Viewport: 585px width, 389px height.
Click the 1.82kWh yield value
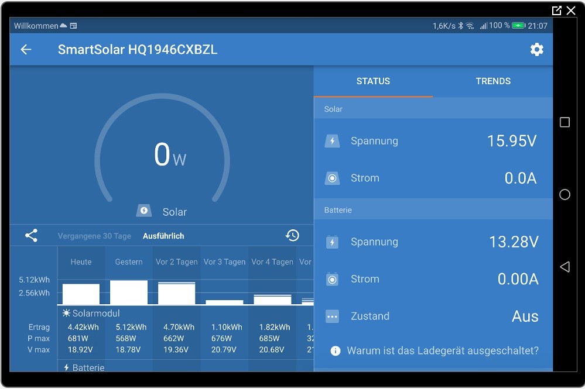[274, 327]
